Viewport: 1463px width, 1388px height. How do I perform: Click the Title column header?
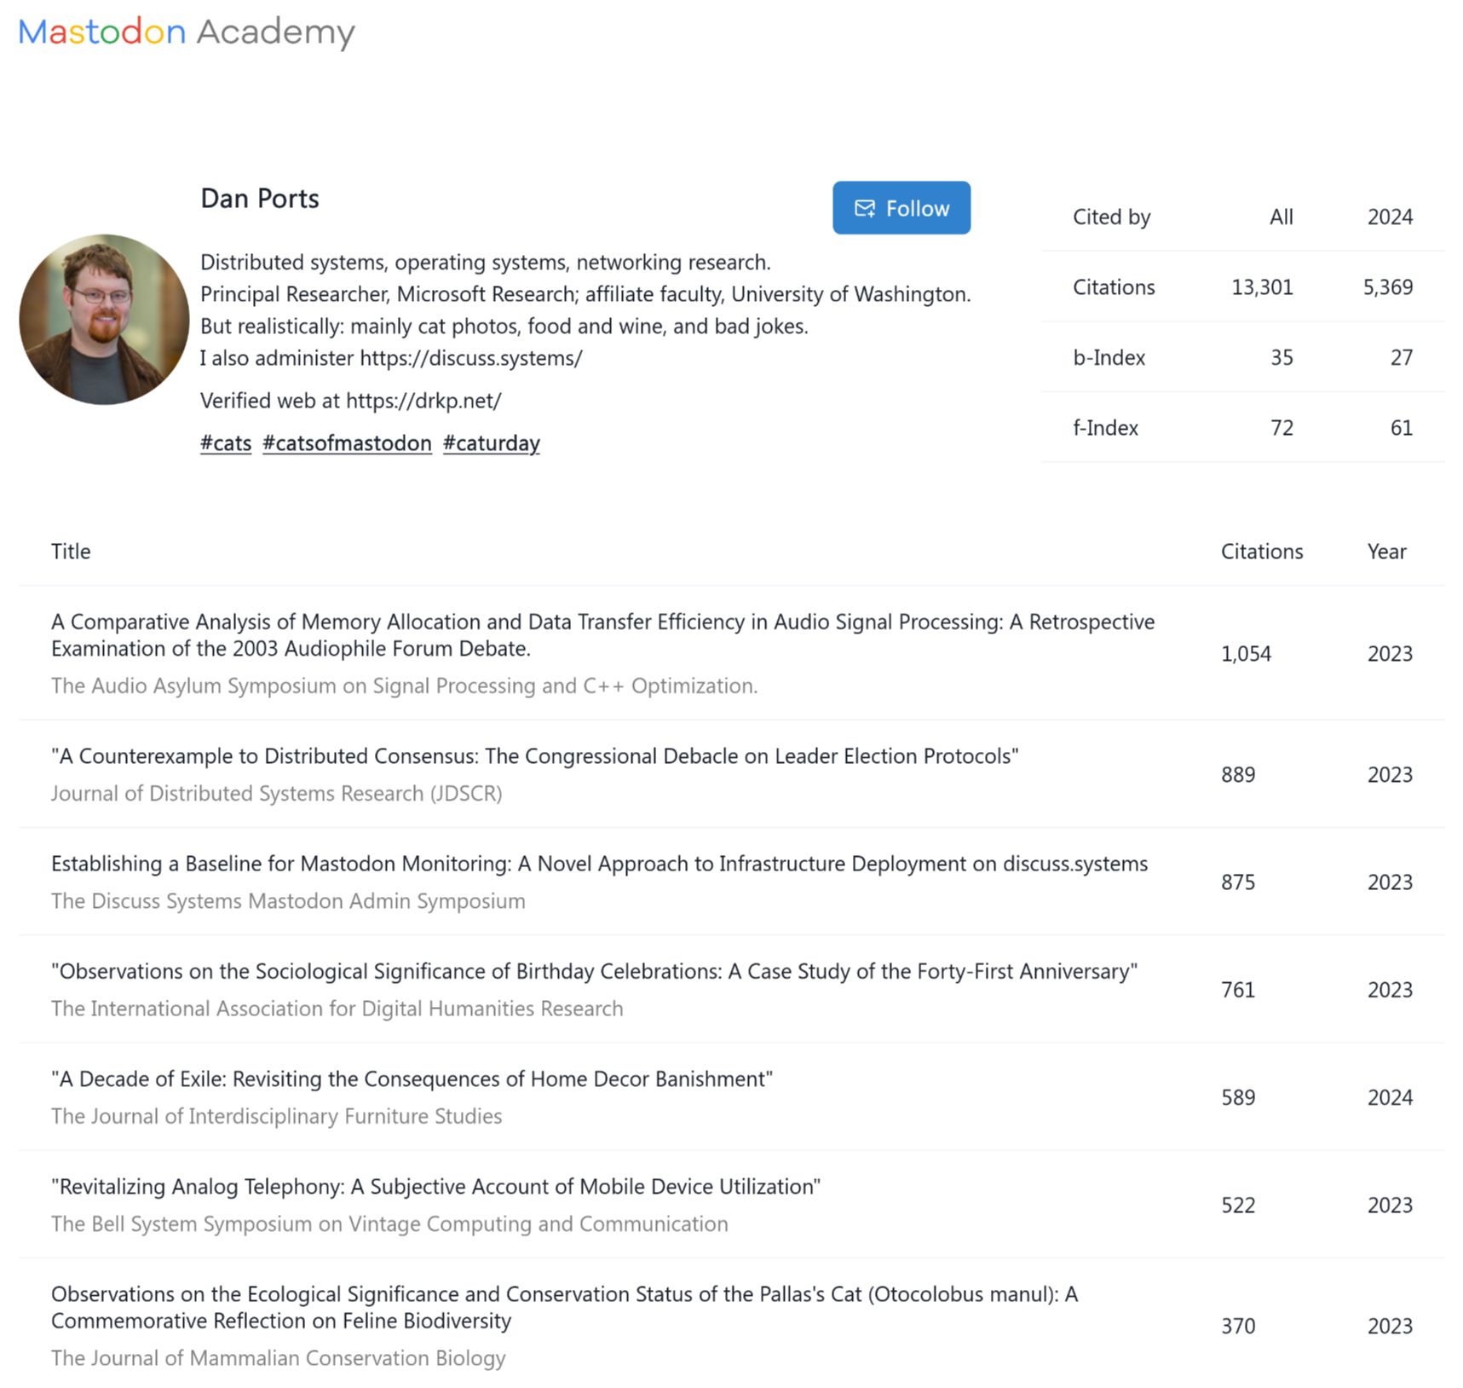click(x=71, y=552)
